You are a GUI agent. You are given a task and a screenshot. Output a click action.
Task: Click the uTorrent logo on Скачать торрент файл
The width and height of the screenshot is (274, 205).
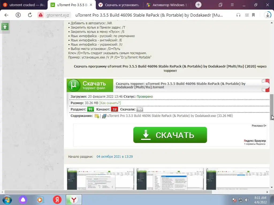click(x=74, y=85)
